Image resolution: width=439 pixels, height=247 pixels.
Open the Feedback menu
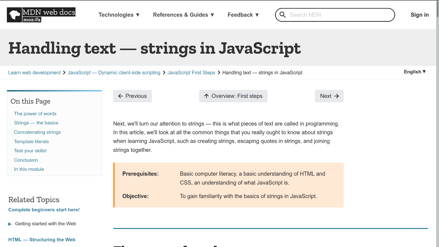(x=243, y=15)
